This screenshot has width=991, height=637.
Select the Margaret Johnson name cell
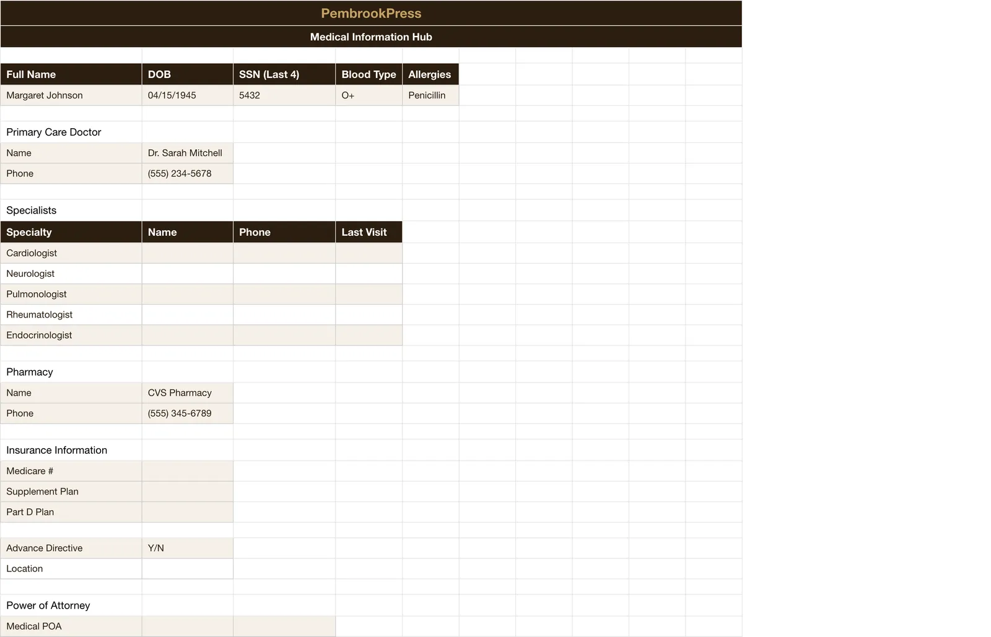71,95
